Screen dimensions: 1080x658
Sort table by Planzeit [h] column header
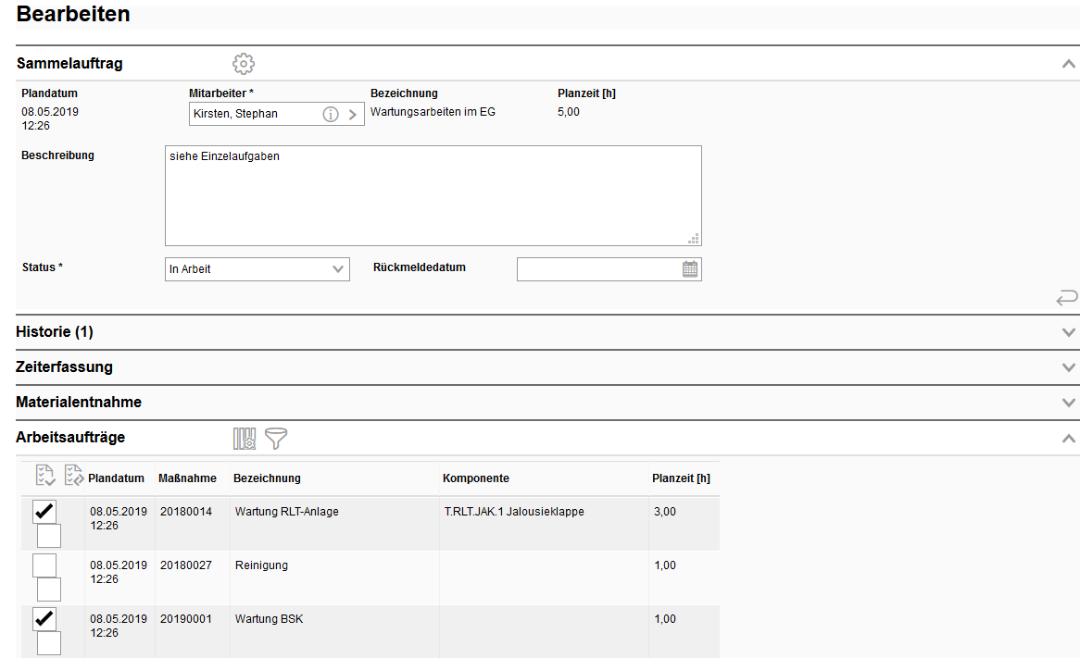pyautogui.click(x=681, y=478)
